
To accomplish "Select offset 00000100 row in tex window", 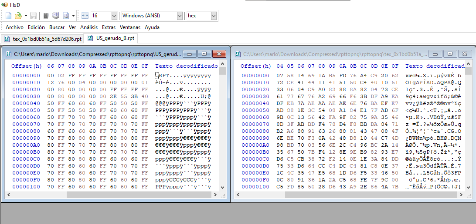I will [x=255, y=187].
